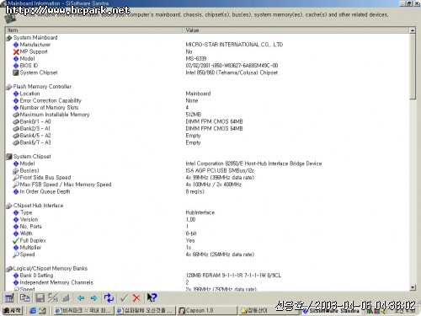
Task: Select the Bank2/3 - A1 row
Action: (207, 129)
